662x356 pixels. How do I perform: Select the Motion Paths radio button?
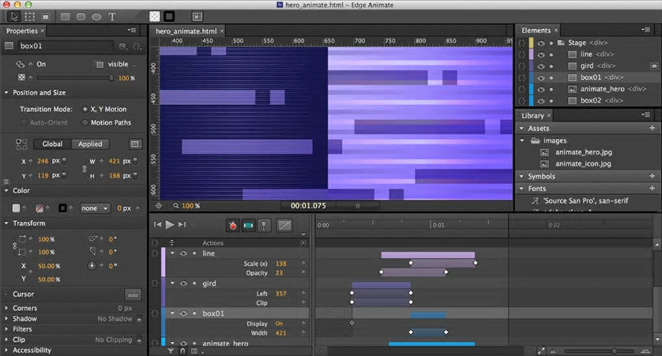tap(85, 123)
